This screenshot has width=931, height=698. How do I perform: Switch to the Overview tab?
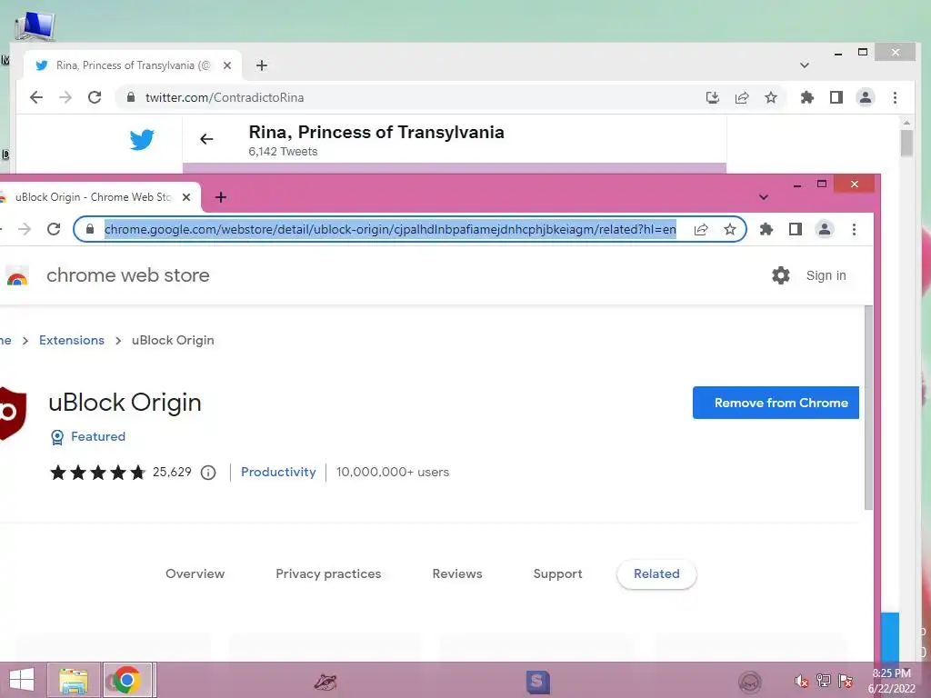[x=195, y=574]
